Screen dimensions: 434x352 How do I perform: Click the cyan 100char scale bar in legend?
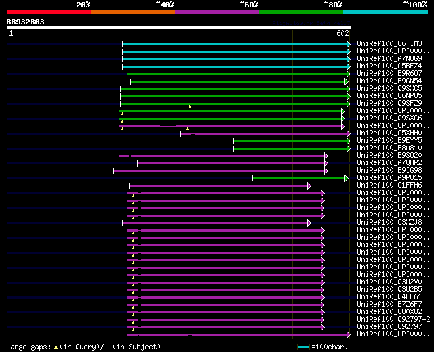(303, 347)
